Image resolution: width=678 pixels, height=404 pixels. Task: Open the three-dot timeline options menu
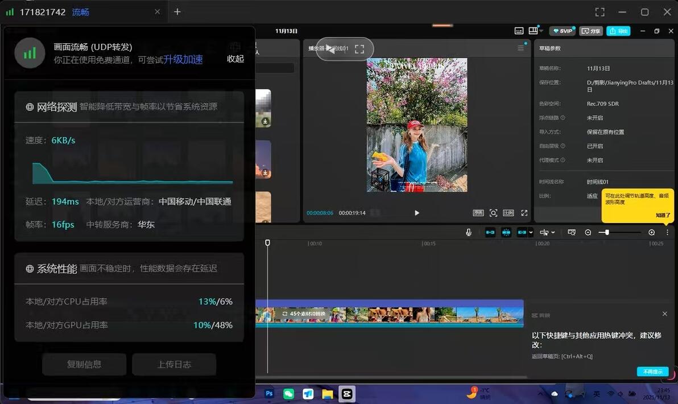click(x=668, y=232)
